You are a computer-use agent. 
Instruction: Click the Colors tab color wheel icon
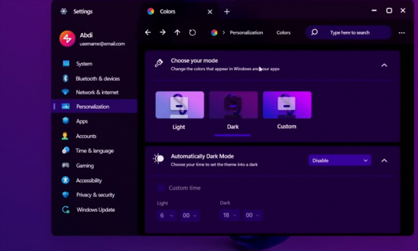(x=150, y=11)
